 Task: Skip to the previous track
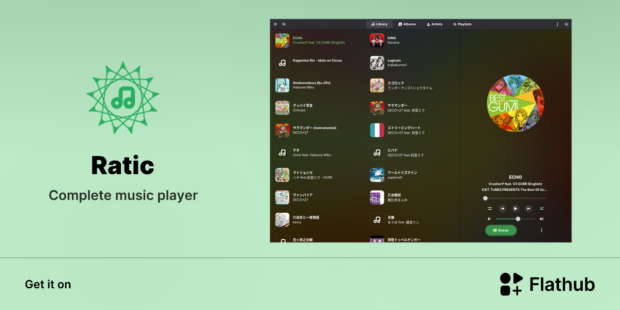(x=502, y=209)
